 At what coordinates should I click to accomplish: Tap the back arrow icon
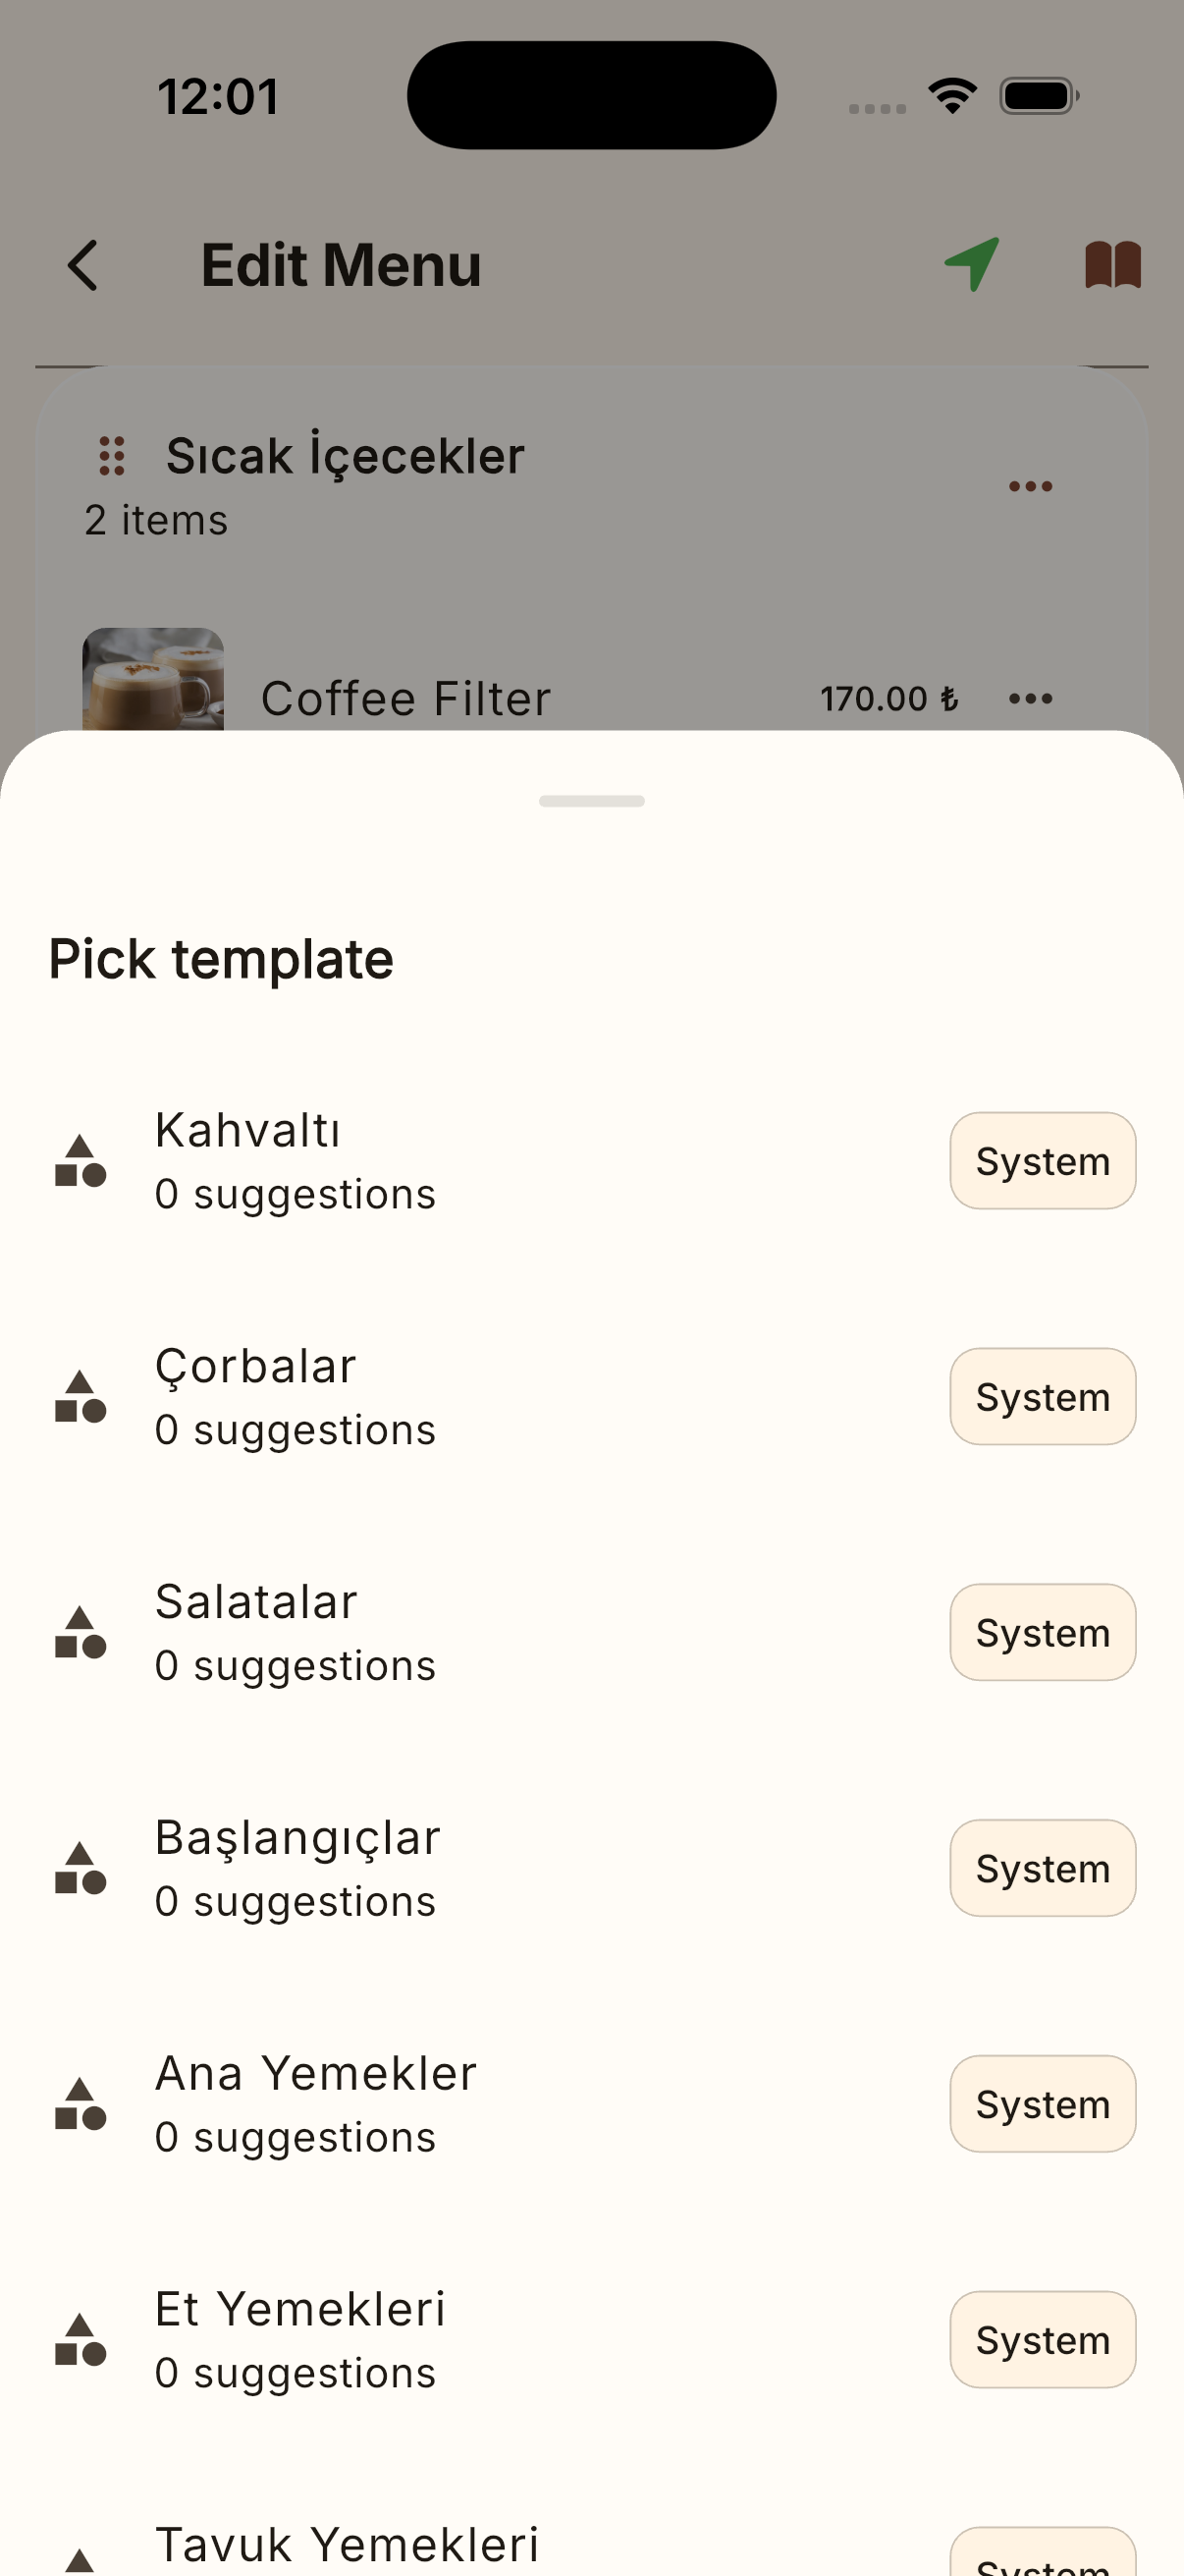(82, 265)
